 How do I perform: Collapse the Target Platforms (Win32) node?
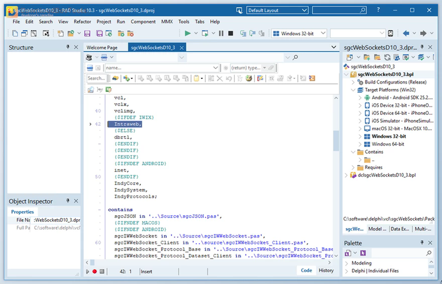(x=353, y=90)
